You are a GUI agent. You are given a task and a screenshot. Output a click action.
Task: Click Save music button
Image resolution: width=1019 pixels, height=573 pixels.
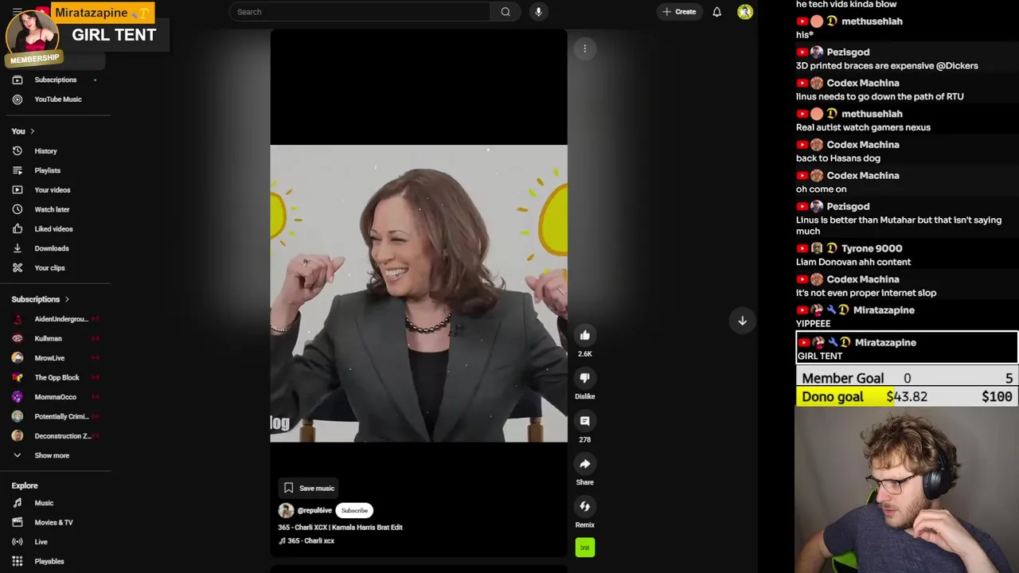click(309, 488)
